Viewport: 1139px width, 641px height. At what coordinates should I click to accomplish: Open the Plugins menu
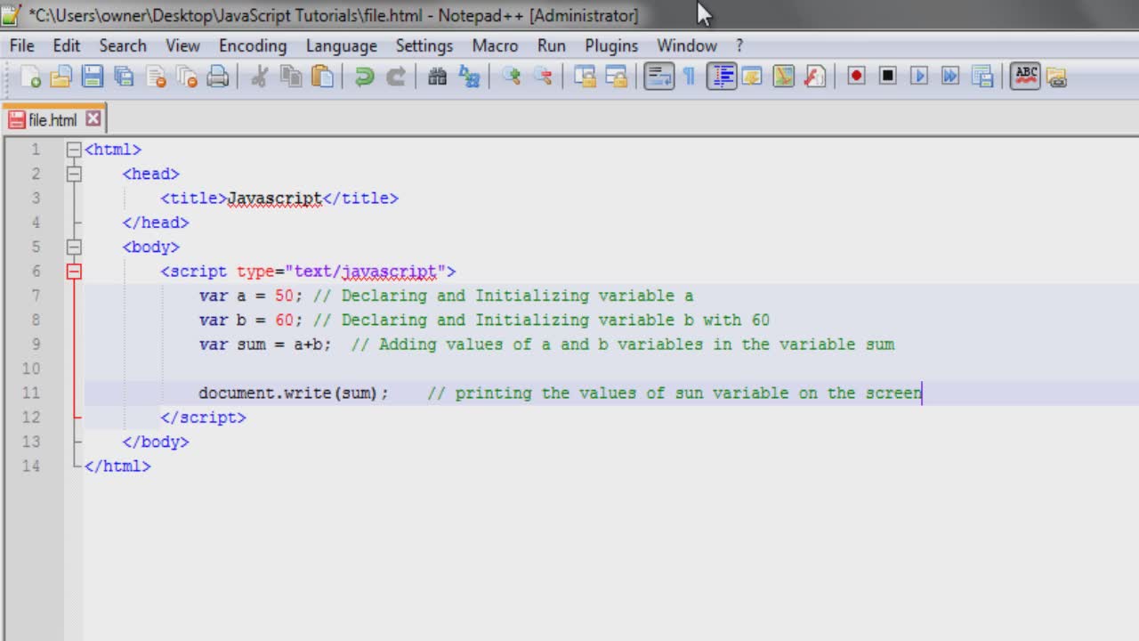(611, 45)
